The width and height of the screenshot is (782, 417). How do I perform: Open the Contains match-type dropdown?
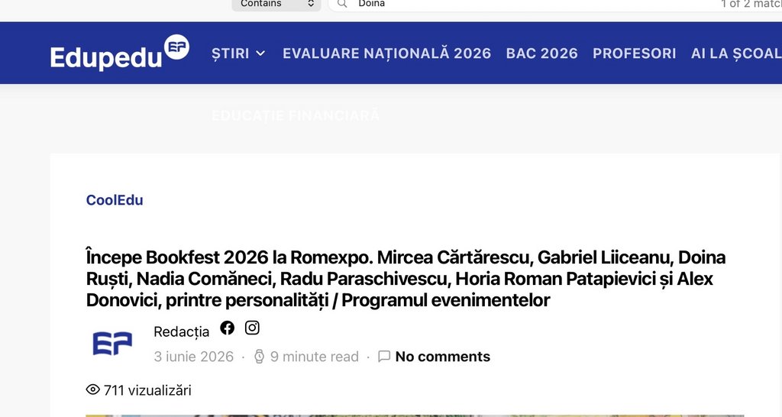276,5
